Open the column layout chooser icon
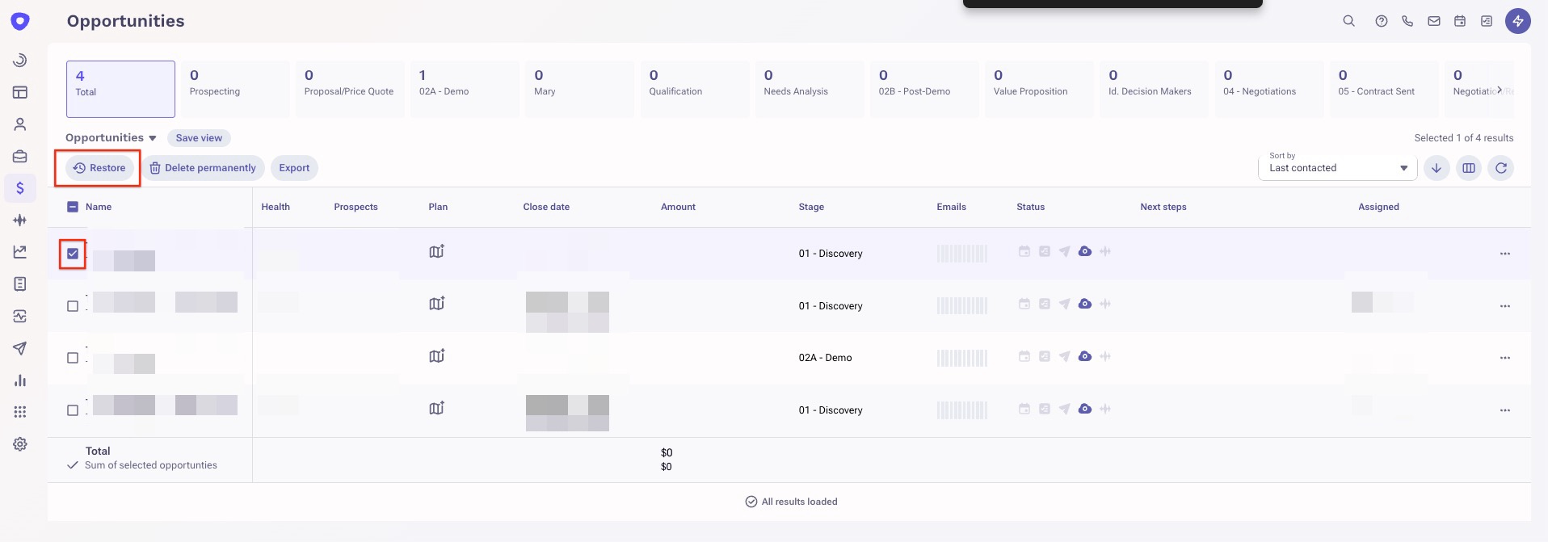The image size is (1548, 542). pyautogui.click(x=1469, y=168)
